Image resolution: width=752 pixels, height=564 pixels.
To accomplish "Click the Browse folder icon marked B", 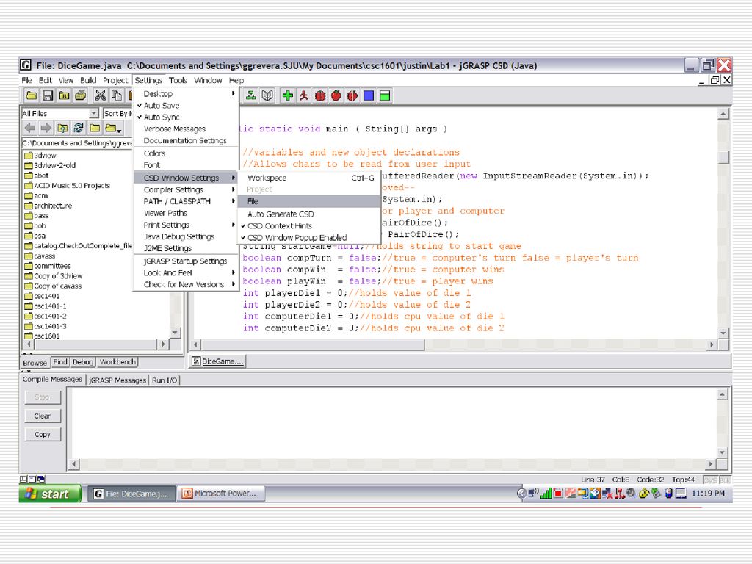I will pos(65,95).
